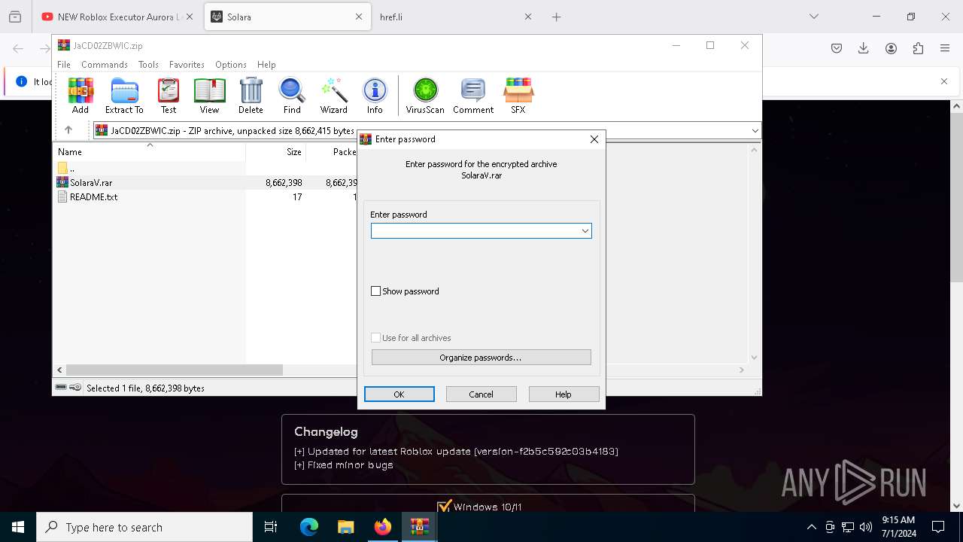Screen dimensions: 963x542
Task: Click the WinRAR taskbar icon
Action: (x=420, y=527)
